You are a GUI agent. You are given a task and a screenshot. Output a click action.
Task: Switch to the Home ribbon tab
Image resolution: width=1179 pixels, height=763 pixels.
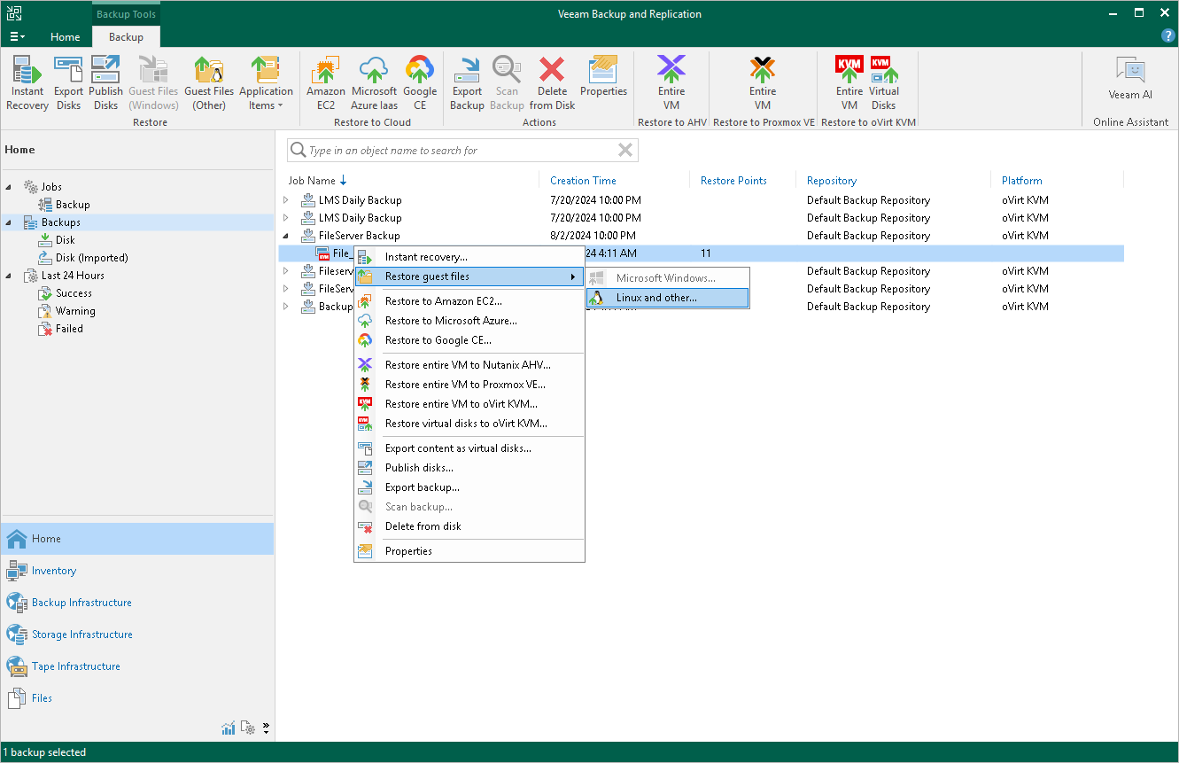66,36
